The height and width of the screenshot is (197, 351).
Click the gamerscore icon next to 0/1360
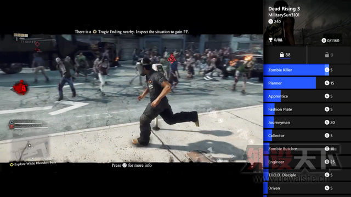[324, 40]
